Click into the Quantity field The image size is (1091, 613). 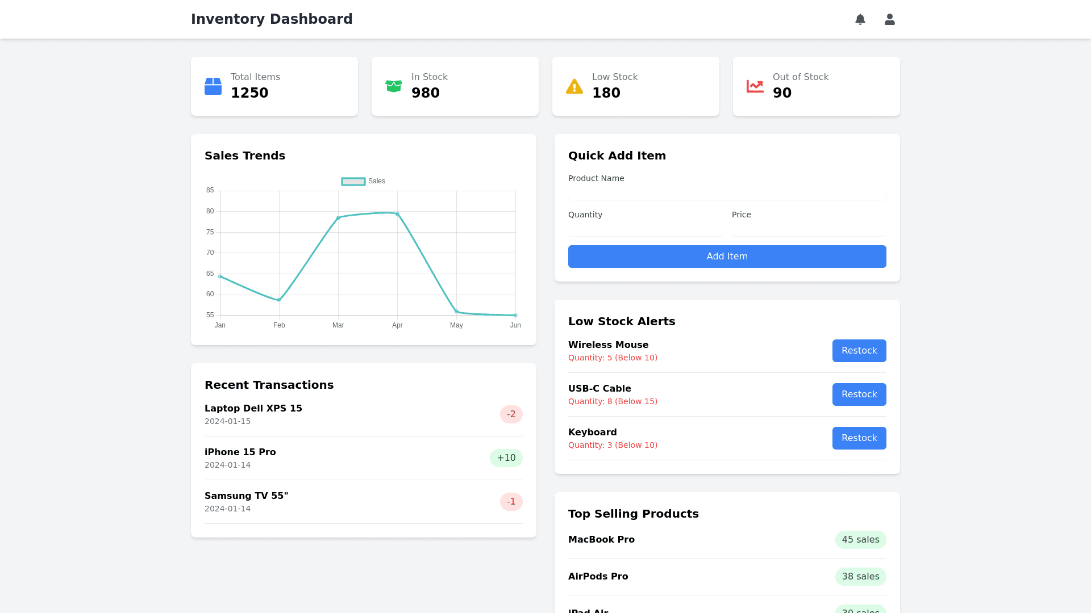[x=645, y=229]
